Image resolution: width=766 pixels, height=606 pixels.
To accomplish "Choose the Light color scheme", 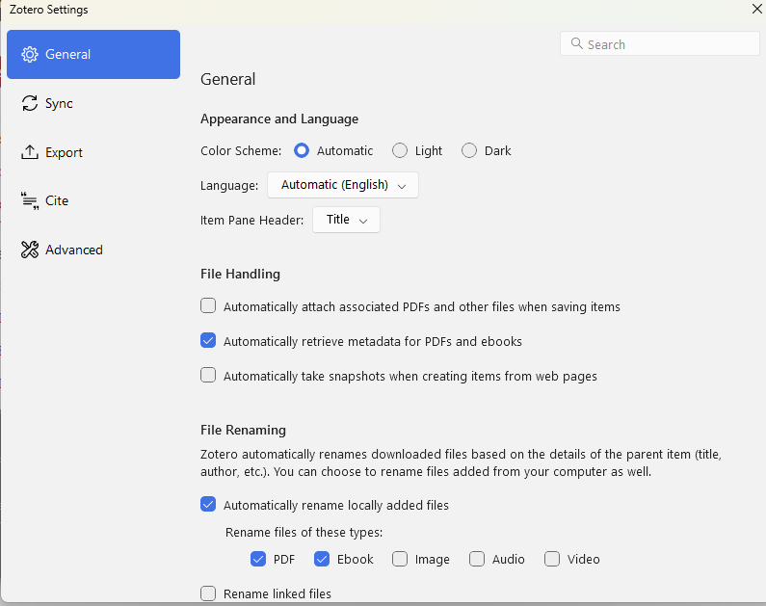I will [x=400, y=150].
